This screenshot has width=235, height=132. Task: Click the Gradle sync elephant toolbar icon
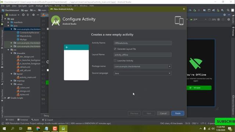213,10
